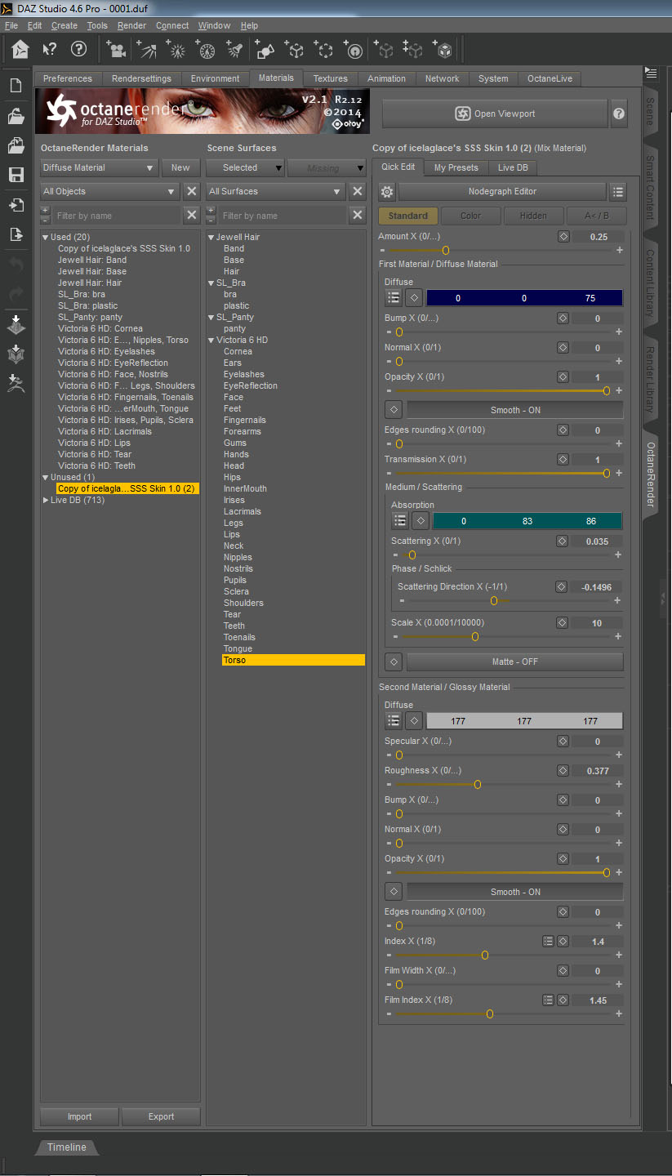
Task: Click the Import button at bottom
Action: pyautogui.click(x=79, y=1116)
